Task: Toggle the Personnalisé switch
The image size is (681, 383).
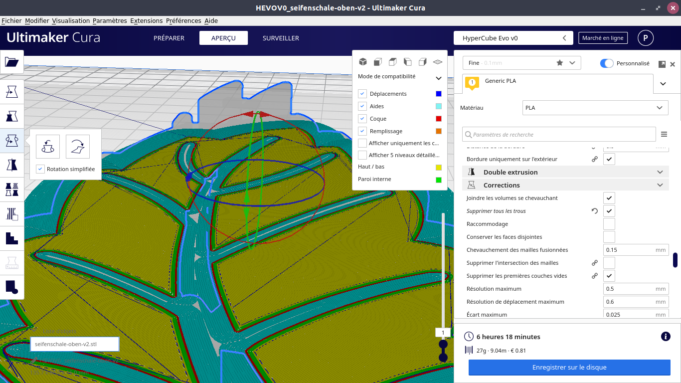Action: 607,63
